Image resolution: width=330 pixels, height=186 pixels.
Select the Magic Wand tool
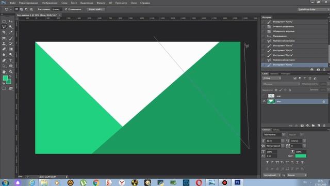[x=11, y=27]
